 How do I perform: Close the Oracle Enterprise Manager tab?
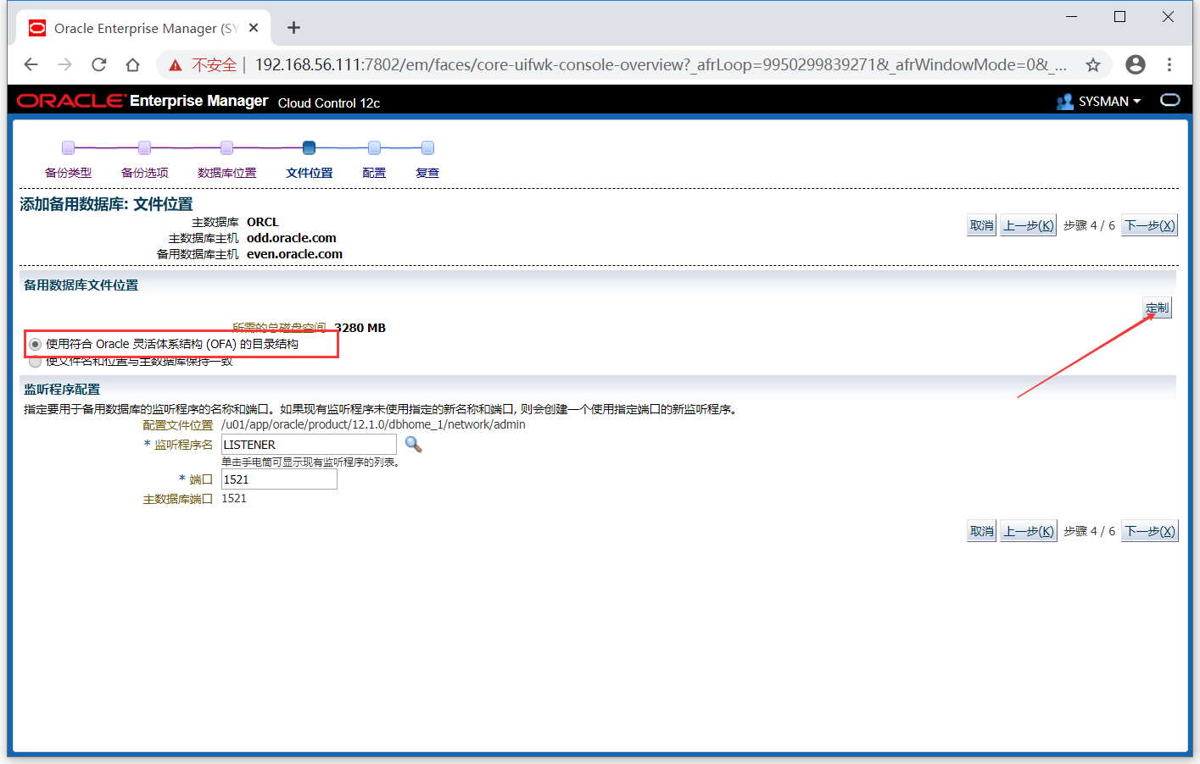click(254, 28)
